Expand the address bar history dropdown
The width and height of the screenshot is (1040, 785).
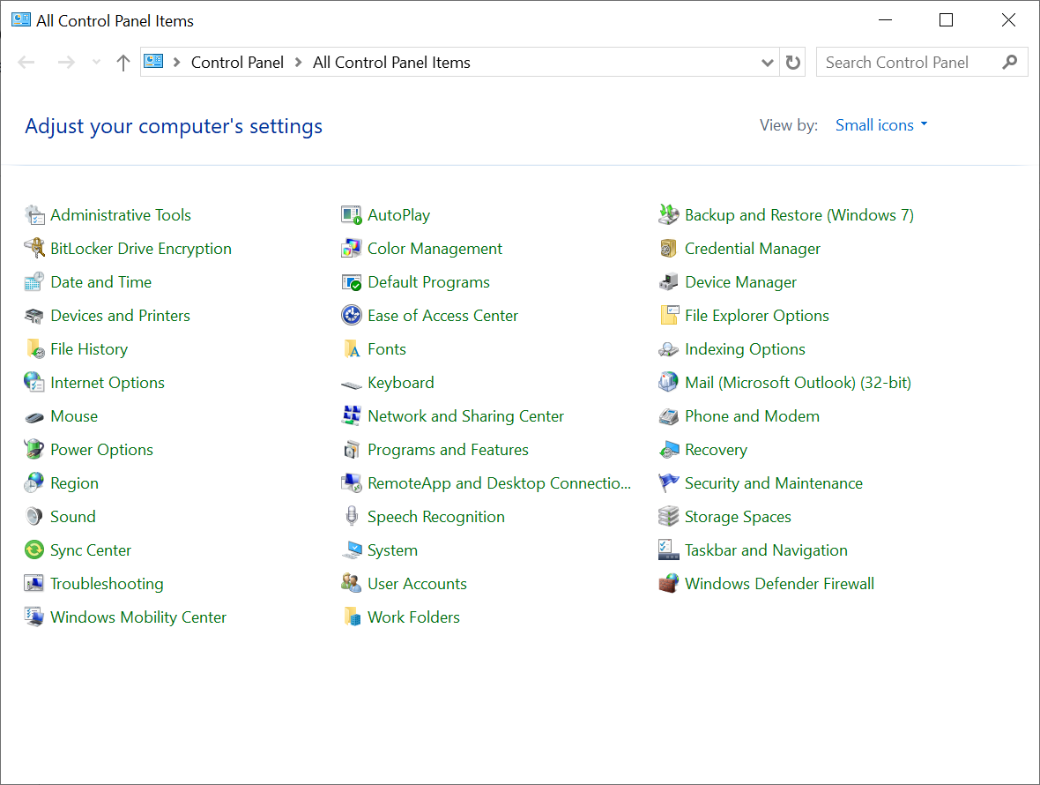click(x=766, y=62)
